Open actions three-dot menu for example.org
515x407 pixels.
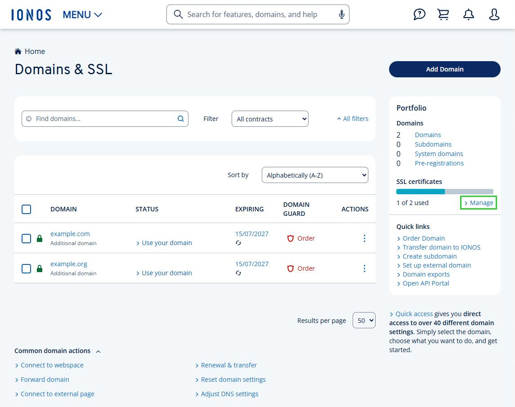pyautogui.click(x=364, y=268)
